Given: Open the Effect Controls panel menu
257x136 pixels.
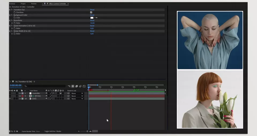Looking at the screenshot, I should tap(68, 3).
